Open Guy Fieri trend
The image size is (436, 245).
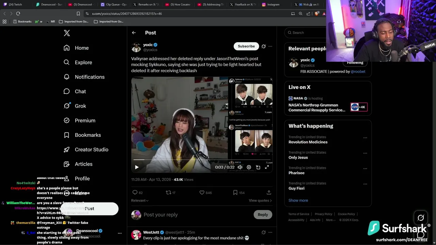pos(296,188)
